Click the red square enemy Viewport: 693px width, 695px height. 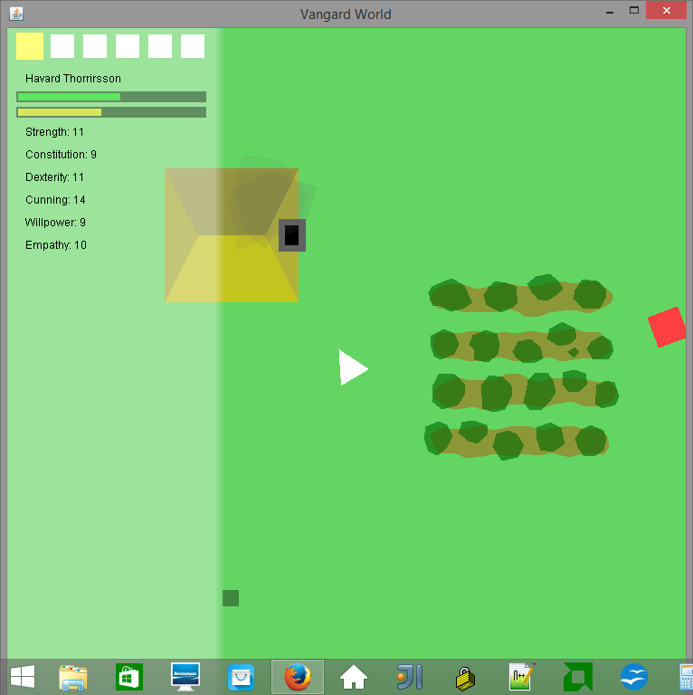tap(668, 327)
